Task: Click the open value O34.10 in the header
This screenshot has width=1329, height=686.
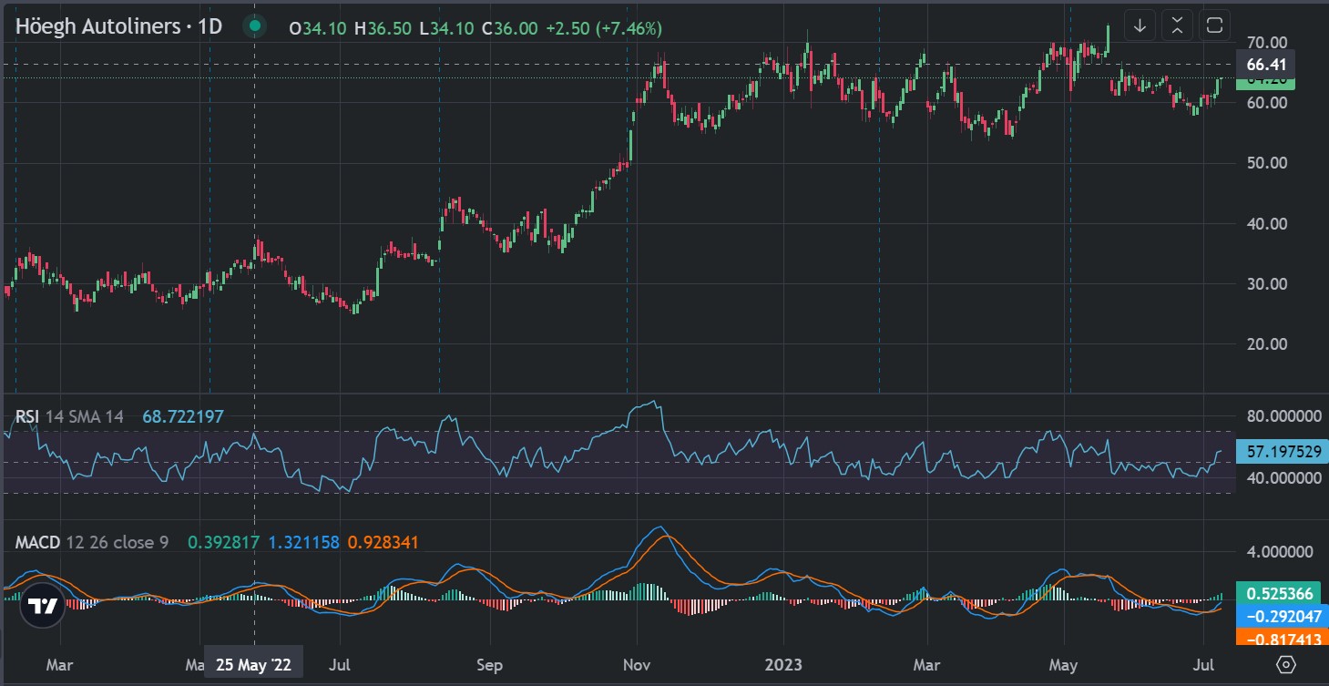Action: 318,28
